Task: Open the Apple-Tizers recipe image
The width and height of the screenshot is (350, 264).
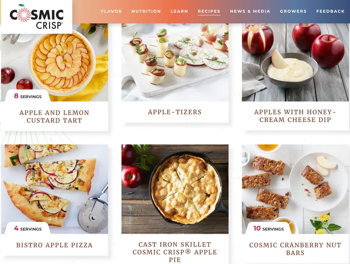Action: pos(175,62)
